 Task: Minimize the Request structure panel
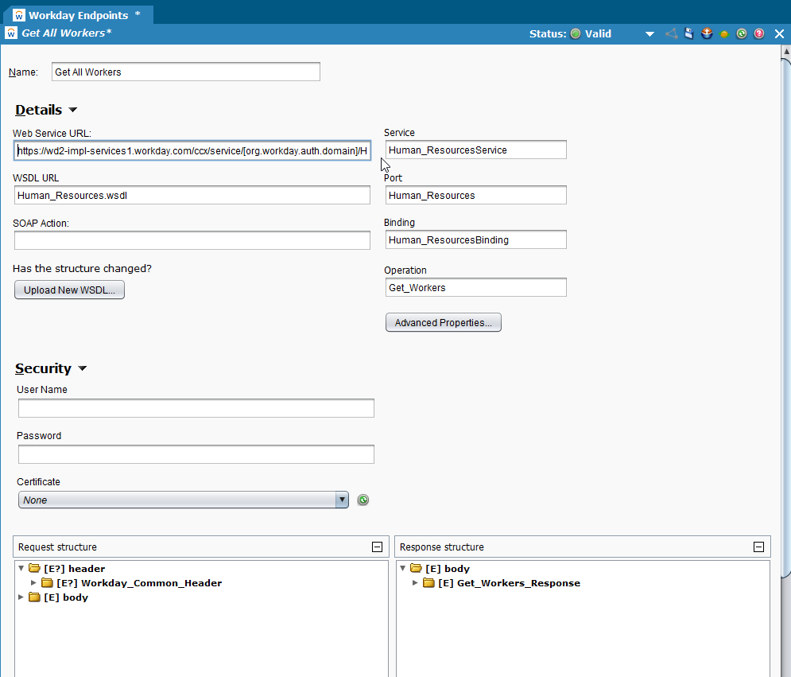click(x=377, y=547)
